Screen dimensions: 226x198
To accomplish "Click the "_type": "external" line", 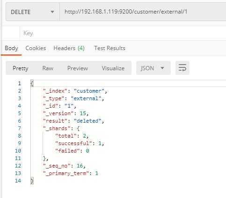I will point(73,98).
